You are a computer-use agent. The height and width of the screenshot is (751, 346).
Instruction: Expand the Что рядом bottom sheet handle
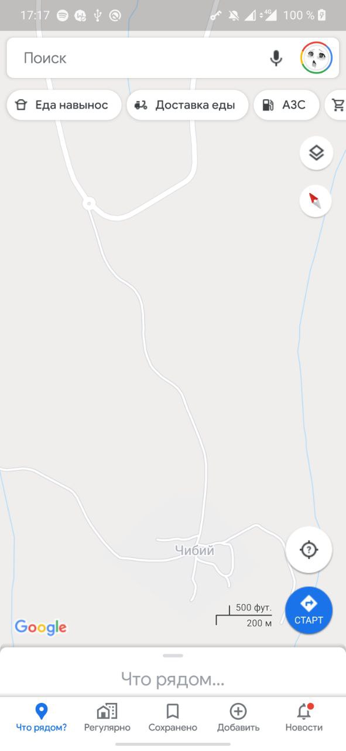pyautogui.click(x=173, y=655)
